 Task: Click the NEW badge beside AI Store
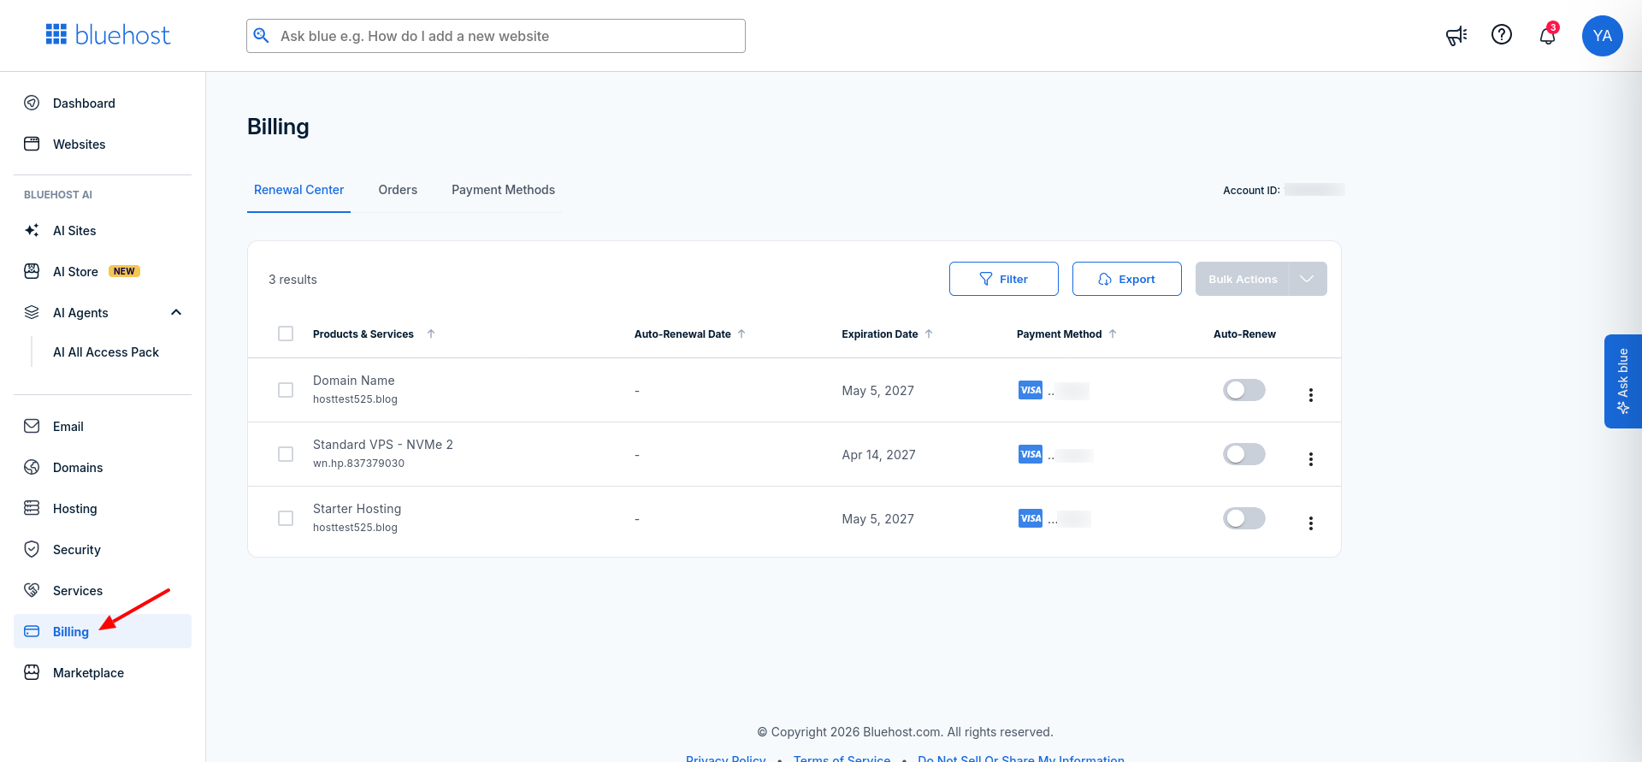[x=125, y=271]
